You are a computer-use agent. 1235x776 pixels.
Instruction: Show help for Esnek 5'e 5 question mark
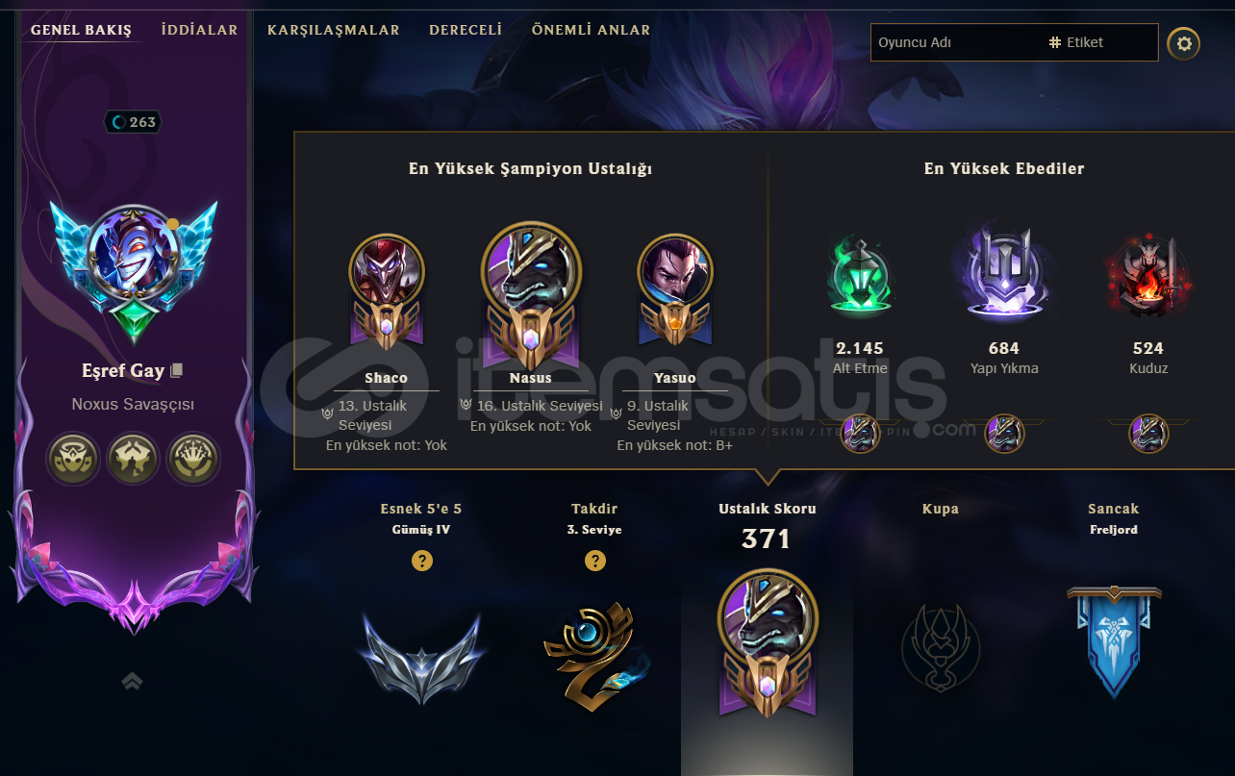pos(421,561)
